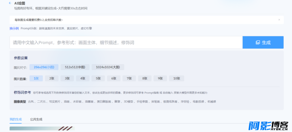Click the 阿影博客 logo watermark
The width and height of the screenshot is (292, 132).
pyautogui.click(x=268, y=126)
